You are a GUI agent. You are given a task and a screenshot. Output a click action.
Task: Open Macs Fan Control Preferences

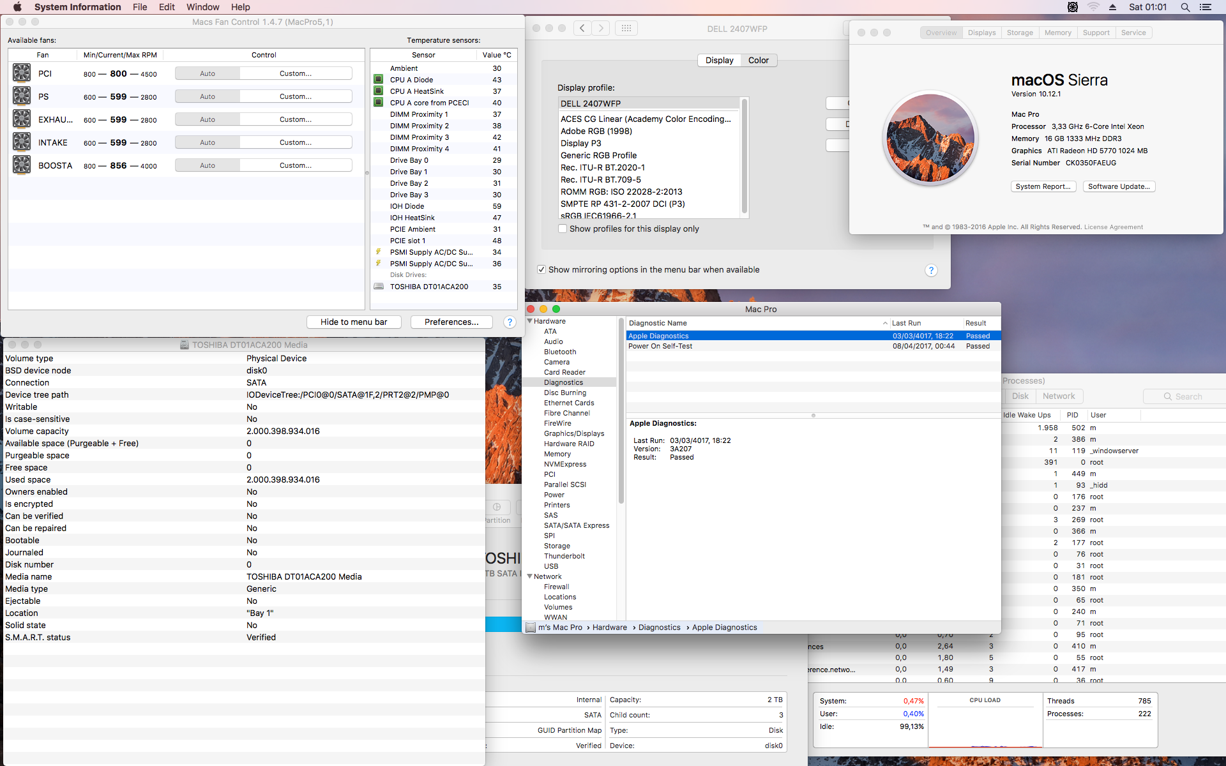pos(451,322)
